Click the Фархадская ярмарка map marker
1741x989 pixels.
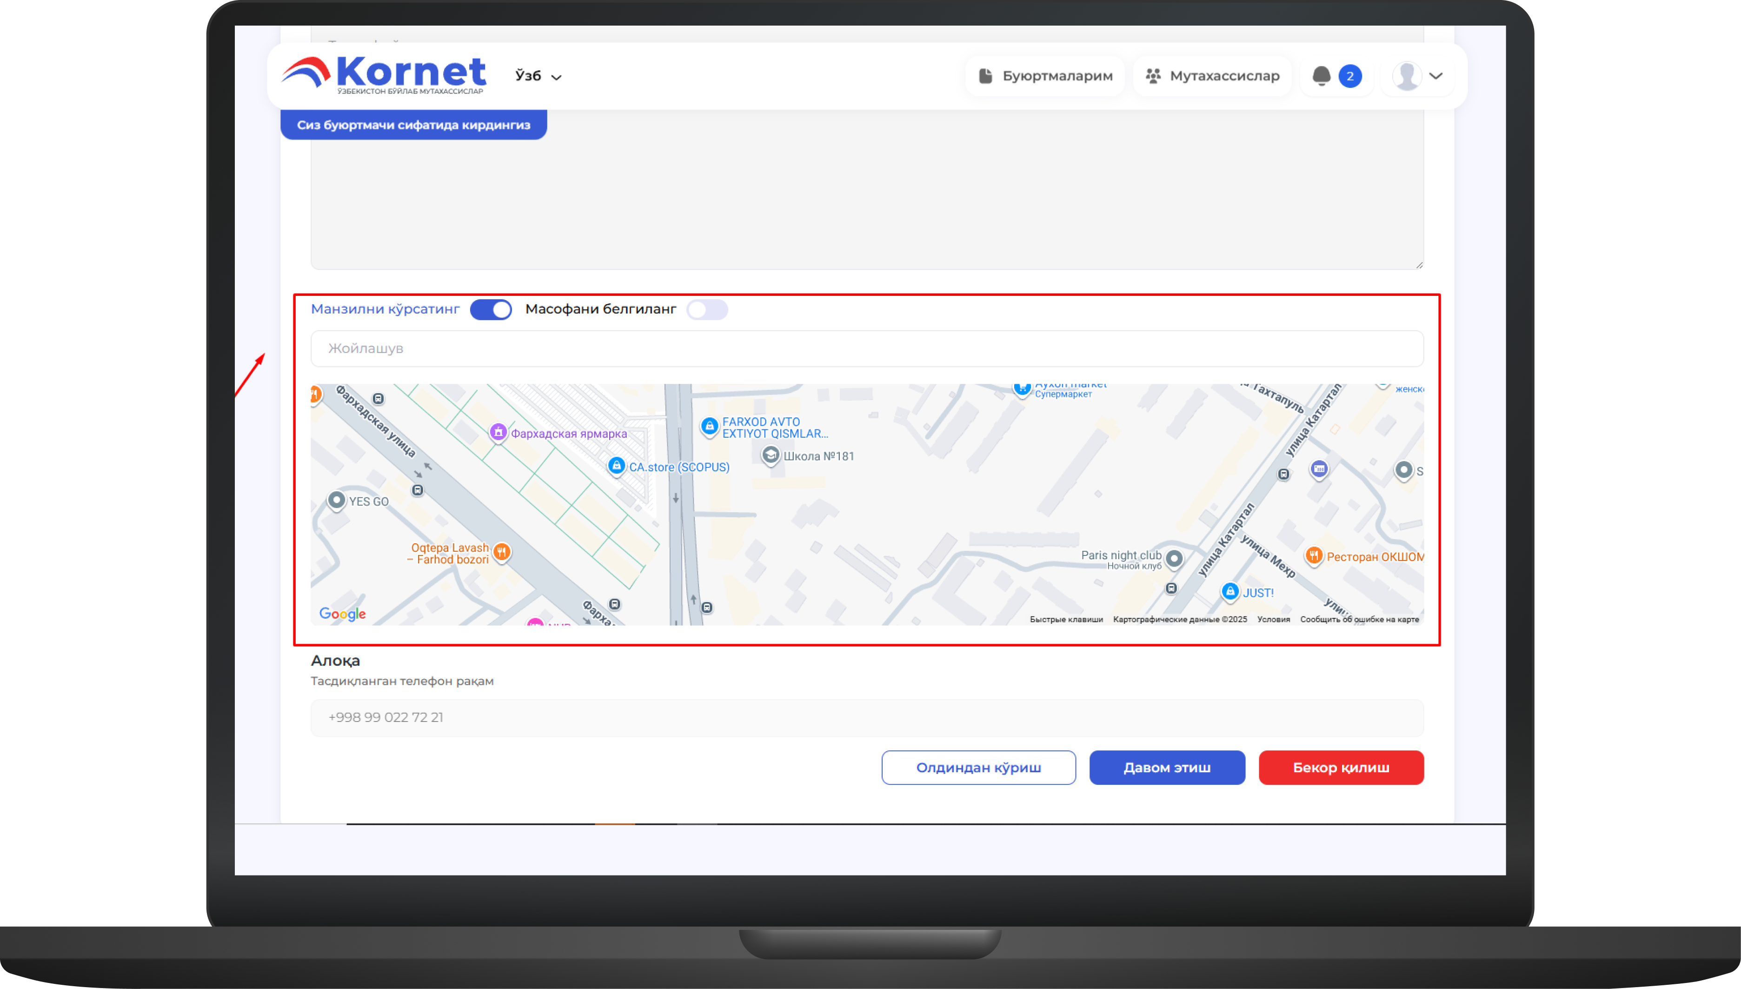[498, 432]
